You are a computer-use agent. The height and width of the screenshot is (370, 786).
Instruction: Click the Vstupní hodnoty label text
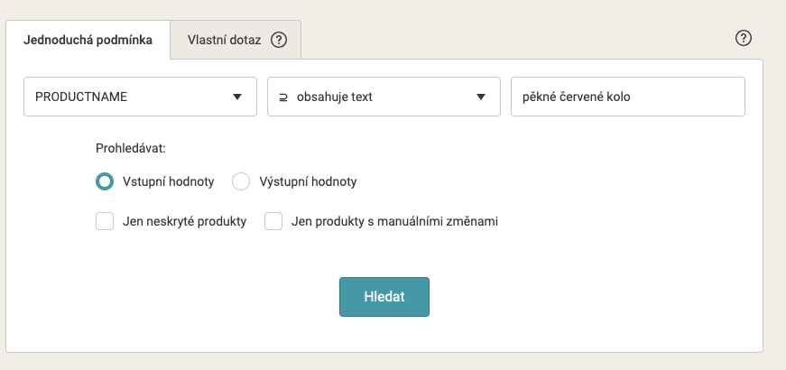click(x=169, y=181)
